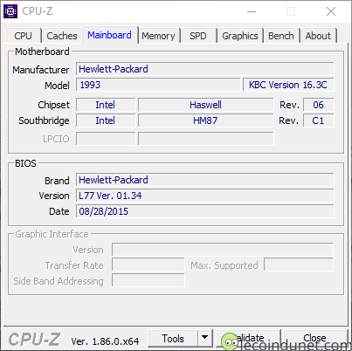Expand the Tools dropdown arrow
Viewport: 352px width, 351px height.
pos(204,338)
